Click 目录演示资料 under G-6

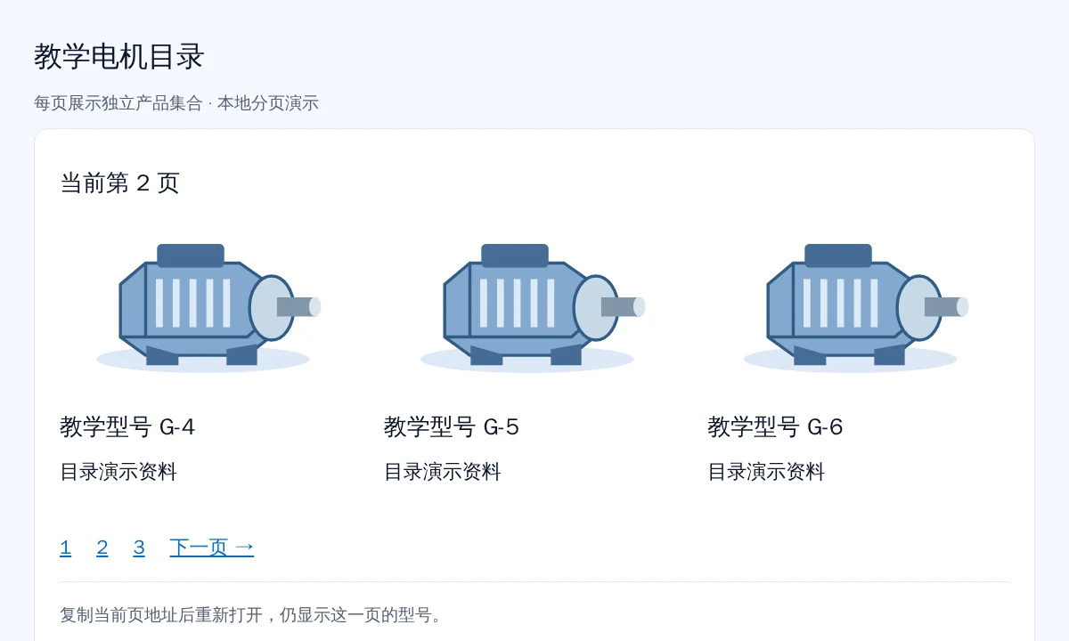(x=766, y=472)
